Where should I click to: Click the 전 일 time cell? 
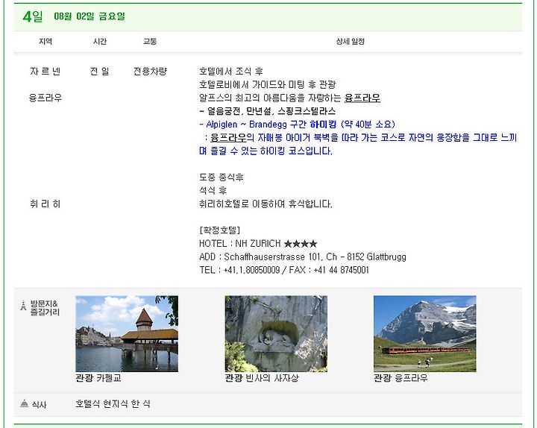tap(100, 72)
